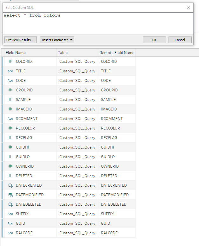
Task: Select the DATECREATED field name
Action: [29, 185]
